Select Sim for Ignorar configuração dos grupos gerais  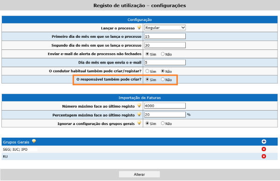(147, 123)
